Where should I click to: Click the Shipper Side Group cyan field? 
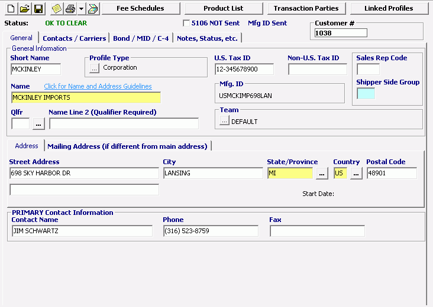pos(366,93)
